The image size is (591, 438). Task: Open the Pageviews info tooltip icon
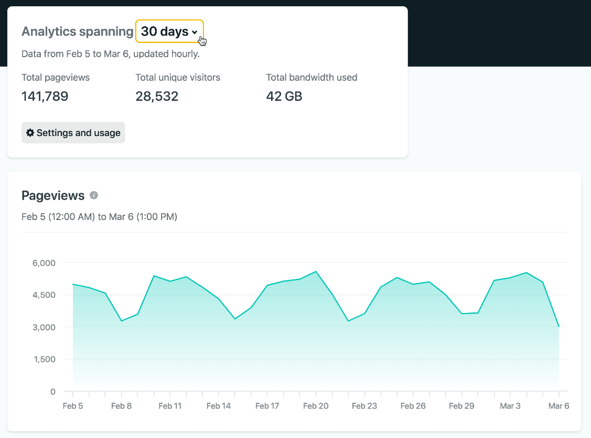pos(94,195)
